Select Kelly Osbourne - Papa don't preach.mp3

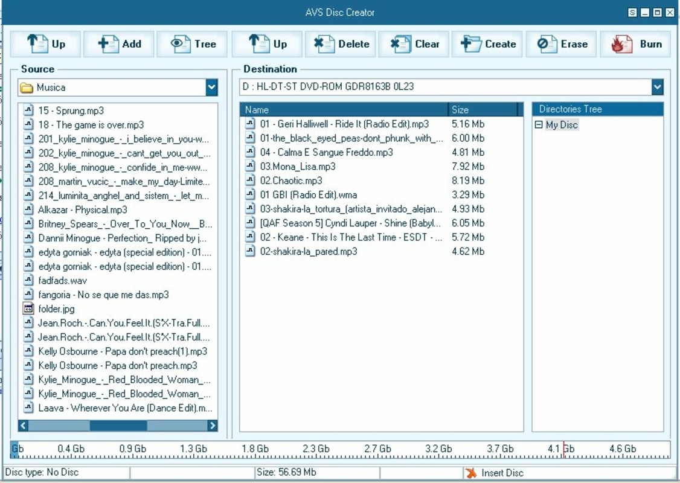[x=118, y=365]
